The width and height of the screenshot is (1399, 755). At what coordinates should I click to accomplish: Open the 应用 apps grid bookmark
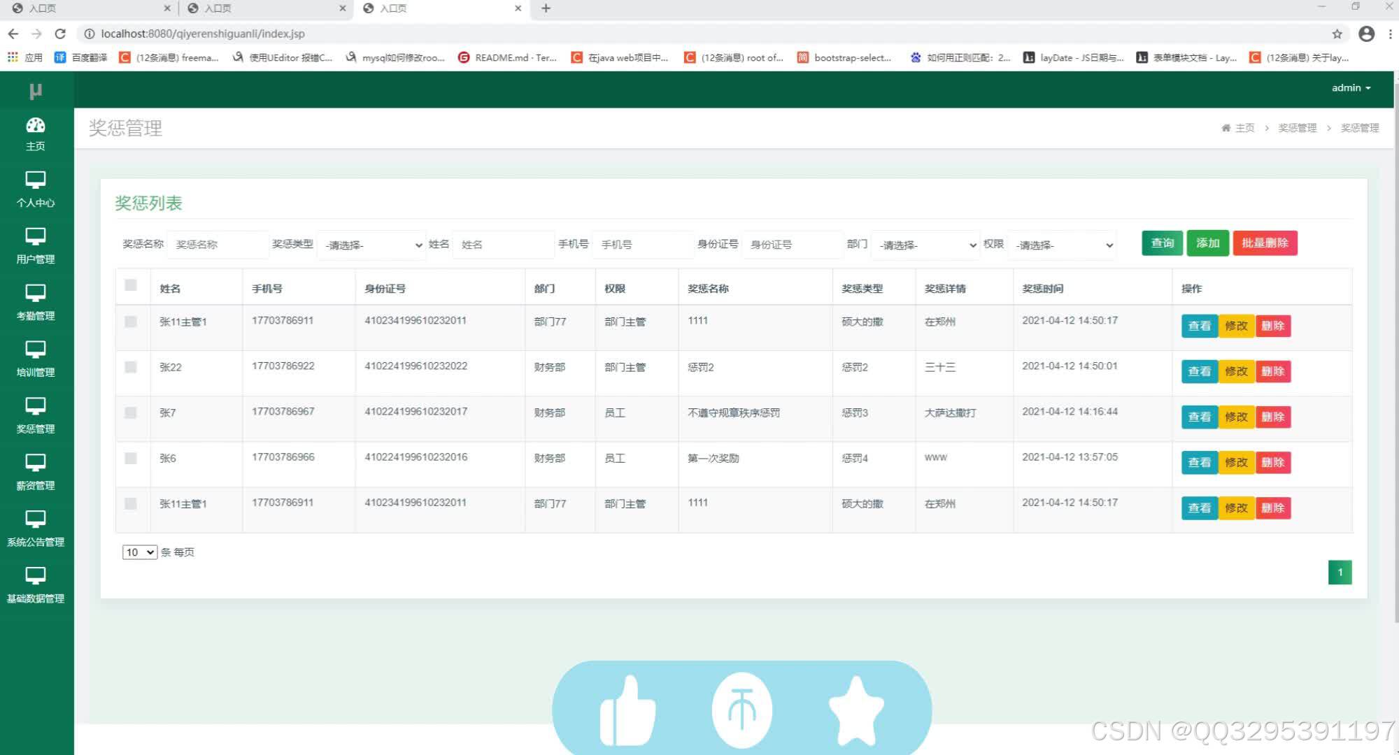(x=24, y=57)
